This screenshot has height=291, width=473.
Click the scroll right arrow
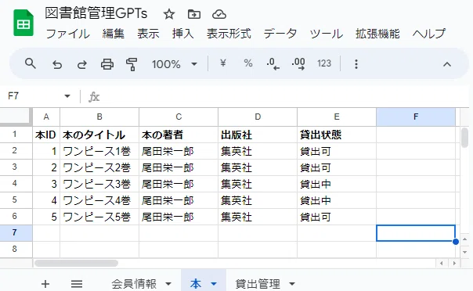454,264
